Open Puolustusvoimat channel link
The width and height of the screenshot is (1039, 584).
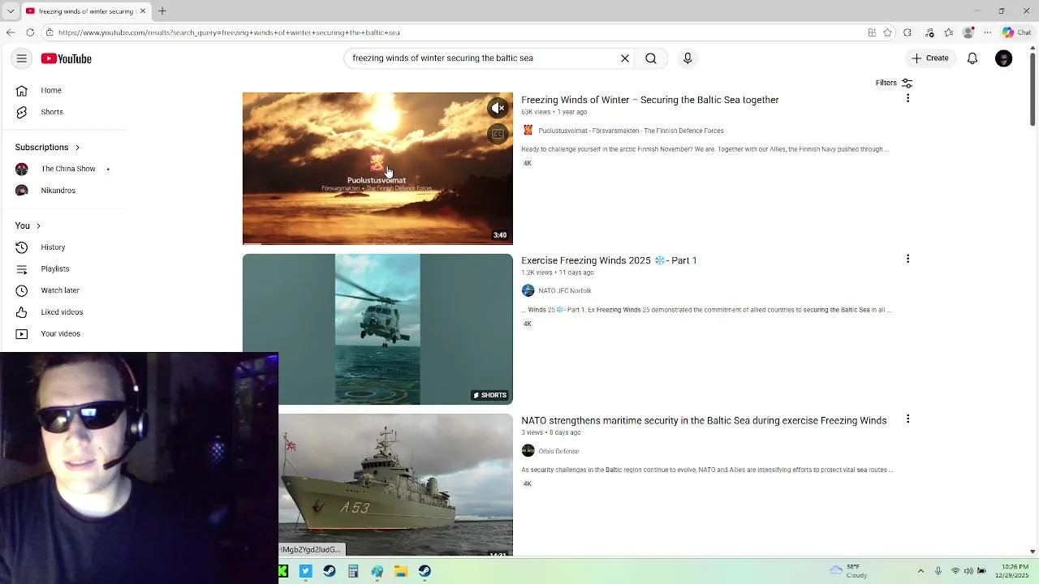coord(631,131)
